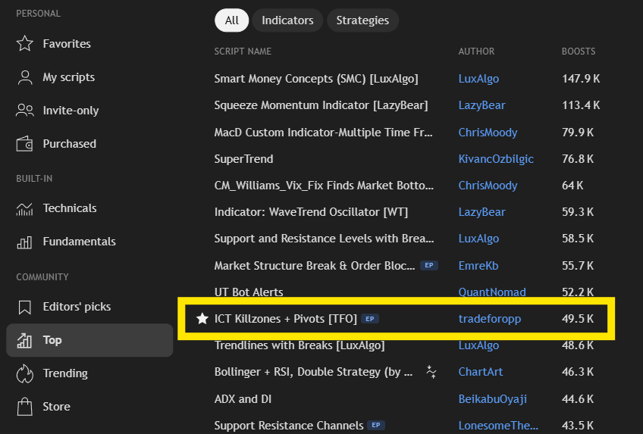This screenshot has height=434, width=643.
Task: Open author QuantNomad profile
Action: [x=492, y=292]
